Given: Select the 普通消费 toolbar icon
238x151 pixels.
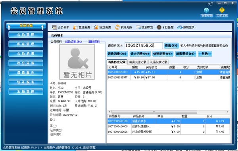Looking at the screenshot, I should [x=75, y=27].
